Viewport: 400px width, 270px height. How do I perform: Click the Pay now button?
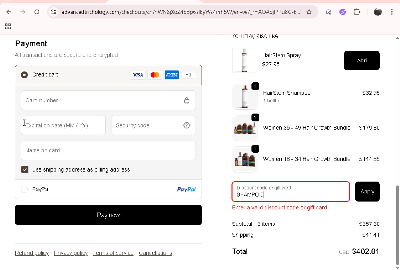coord(108,215)
